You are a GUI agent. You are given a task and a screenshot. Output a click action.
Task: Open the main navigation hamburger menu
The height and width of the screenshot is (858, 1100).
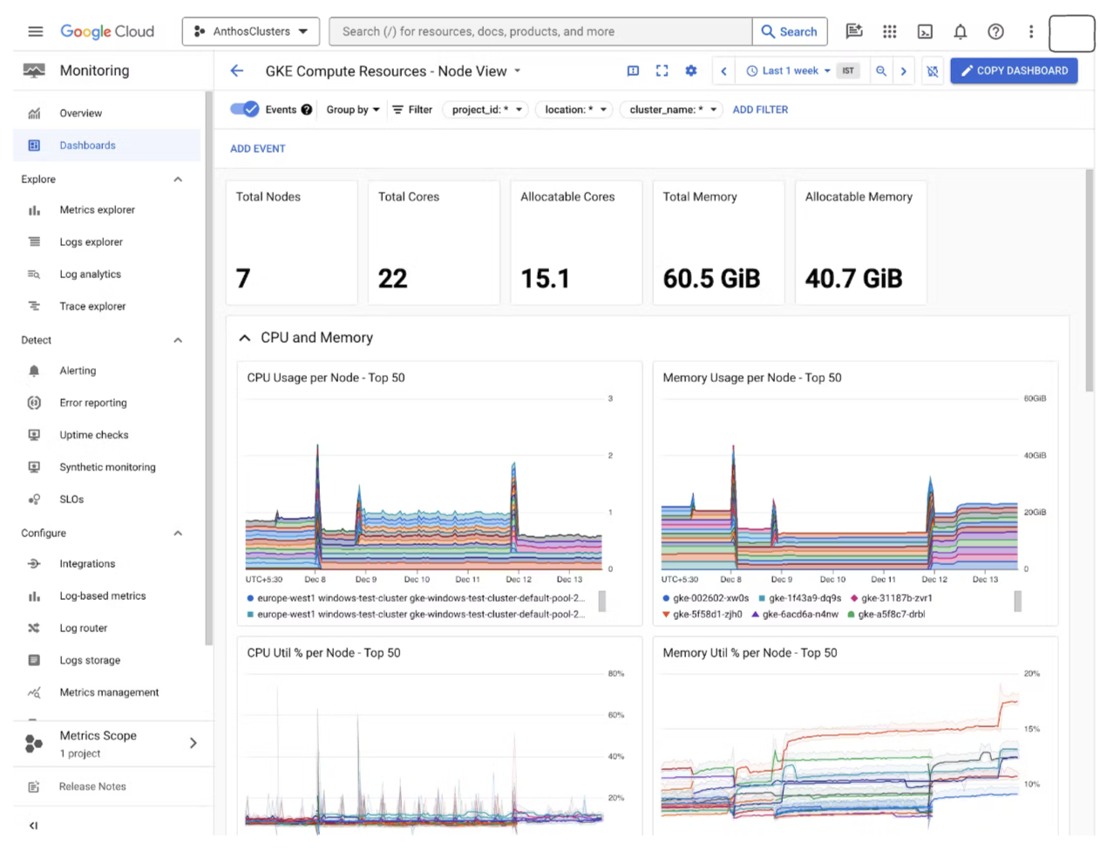[x=36, y=31]
